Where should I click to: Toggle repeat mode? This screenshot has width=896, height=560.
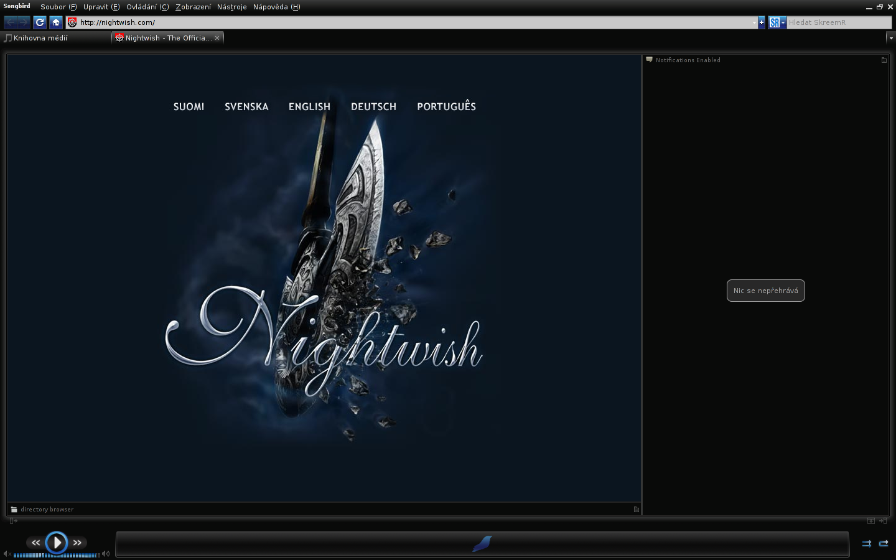pos(883,543)
